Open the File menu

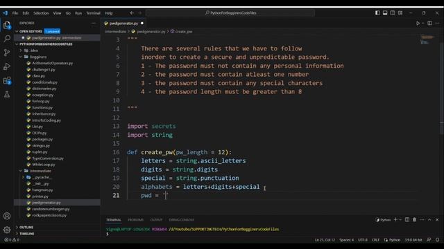pos(15,13)
